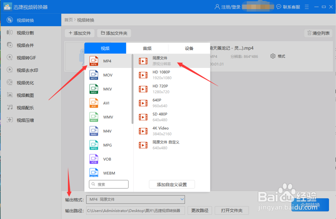Switch to the 音频 format tab
336x219 pixels.
[x=147, y=48]
